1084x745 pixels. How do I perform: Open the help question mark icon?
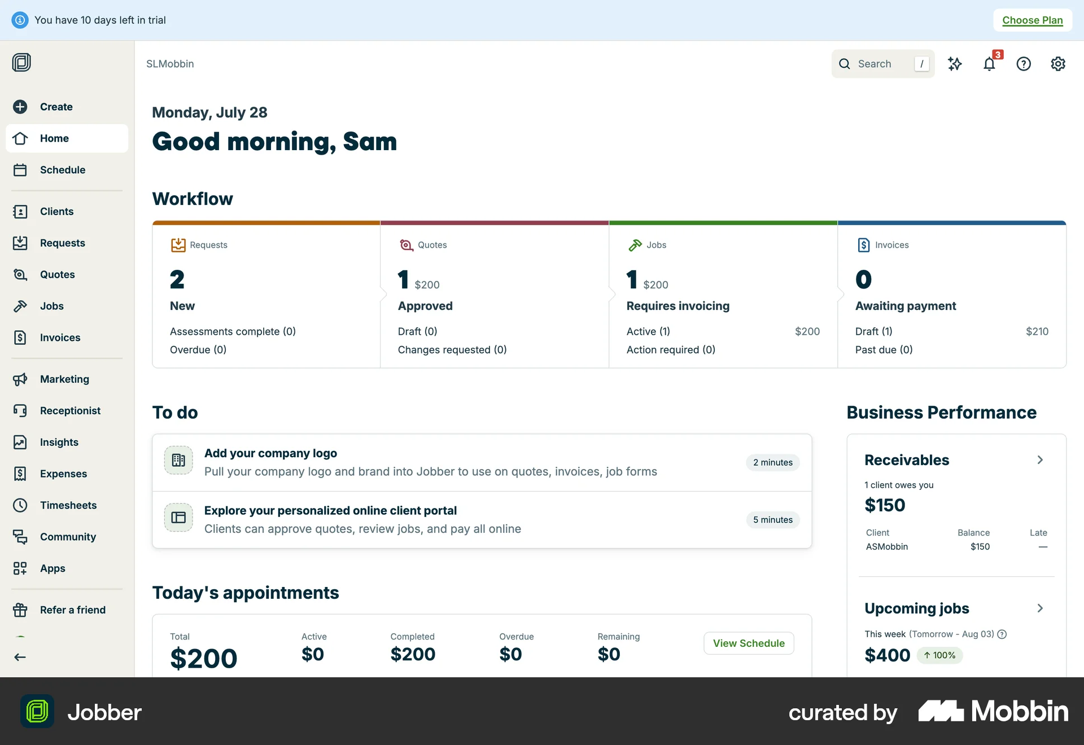[x=1024, y=64]
